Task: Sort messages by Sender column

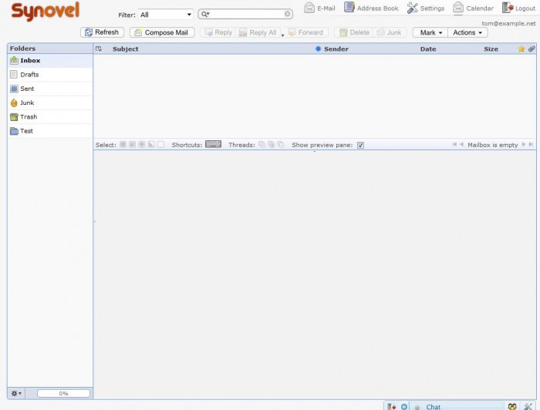Action: tap(336, 49)
